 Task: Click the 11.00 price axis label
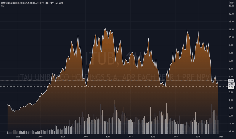[231, 30]
